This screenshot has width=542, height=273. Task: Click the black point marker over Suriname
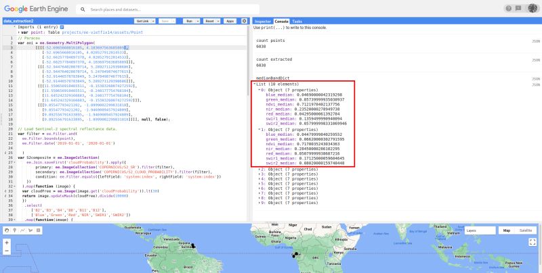(x=193, y=246)
